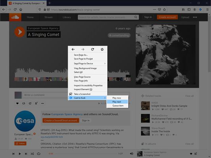Toggle the sidebar icon in the toolbar
The image size is (211, 158).
point(189,9)
